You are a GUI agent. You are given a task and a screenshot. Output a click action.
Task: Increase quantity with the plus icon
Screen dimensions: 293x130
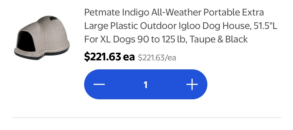(192, 85)
